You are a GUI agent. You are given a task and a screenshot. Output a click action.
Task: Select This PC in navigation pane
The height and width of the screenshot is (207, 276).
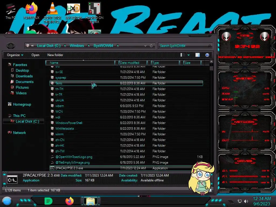pyautogui.click(x=19, y=116)
